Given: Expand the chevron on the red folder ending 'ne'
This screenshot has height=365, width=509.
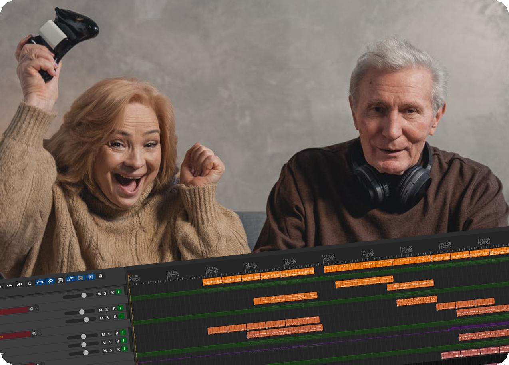Looking at the screenshot, I should [x=39, y=333].
